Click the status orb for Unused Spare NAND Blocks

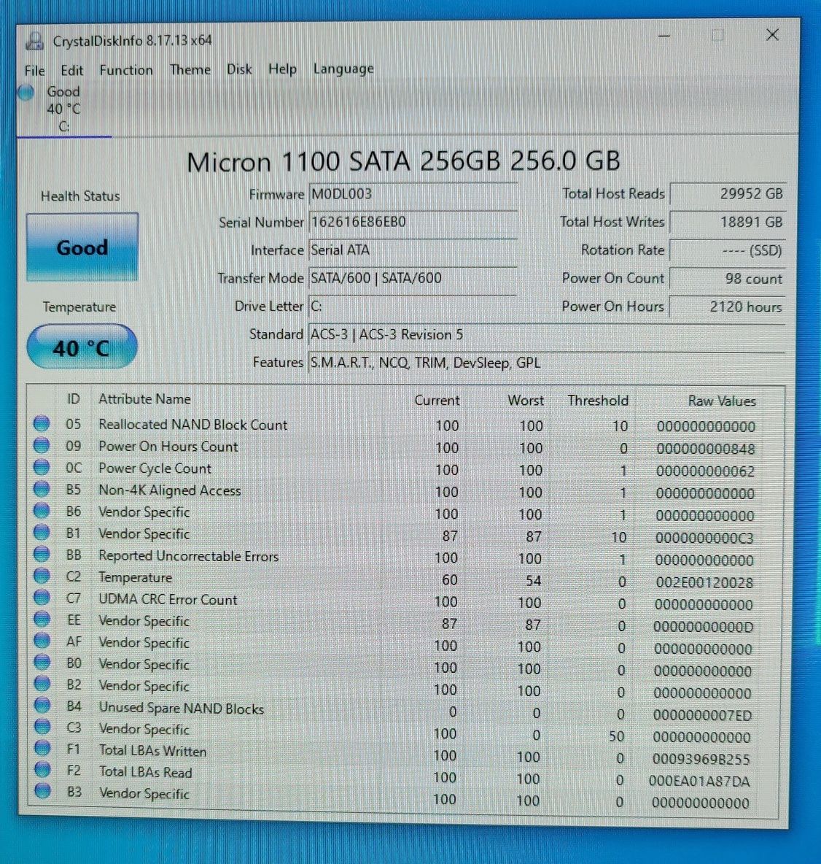pyautogui.click(x=42, y=705)
